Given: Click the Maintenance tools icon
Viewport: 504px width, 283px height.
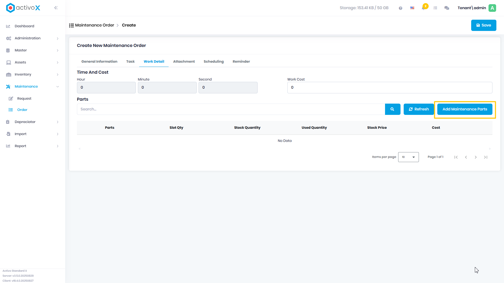Looking at the screenshot, I should click(8, 87).
